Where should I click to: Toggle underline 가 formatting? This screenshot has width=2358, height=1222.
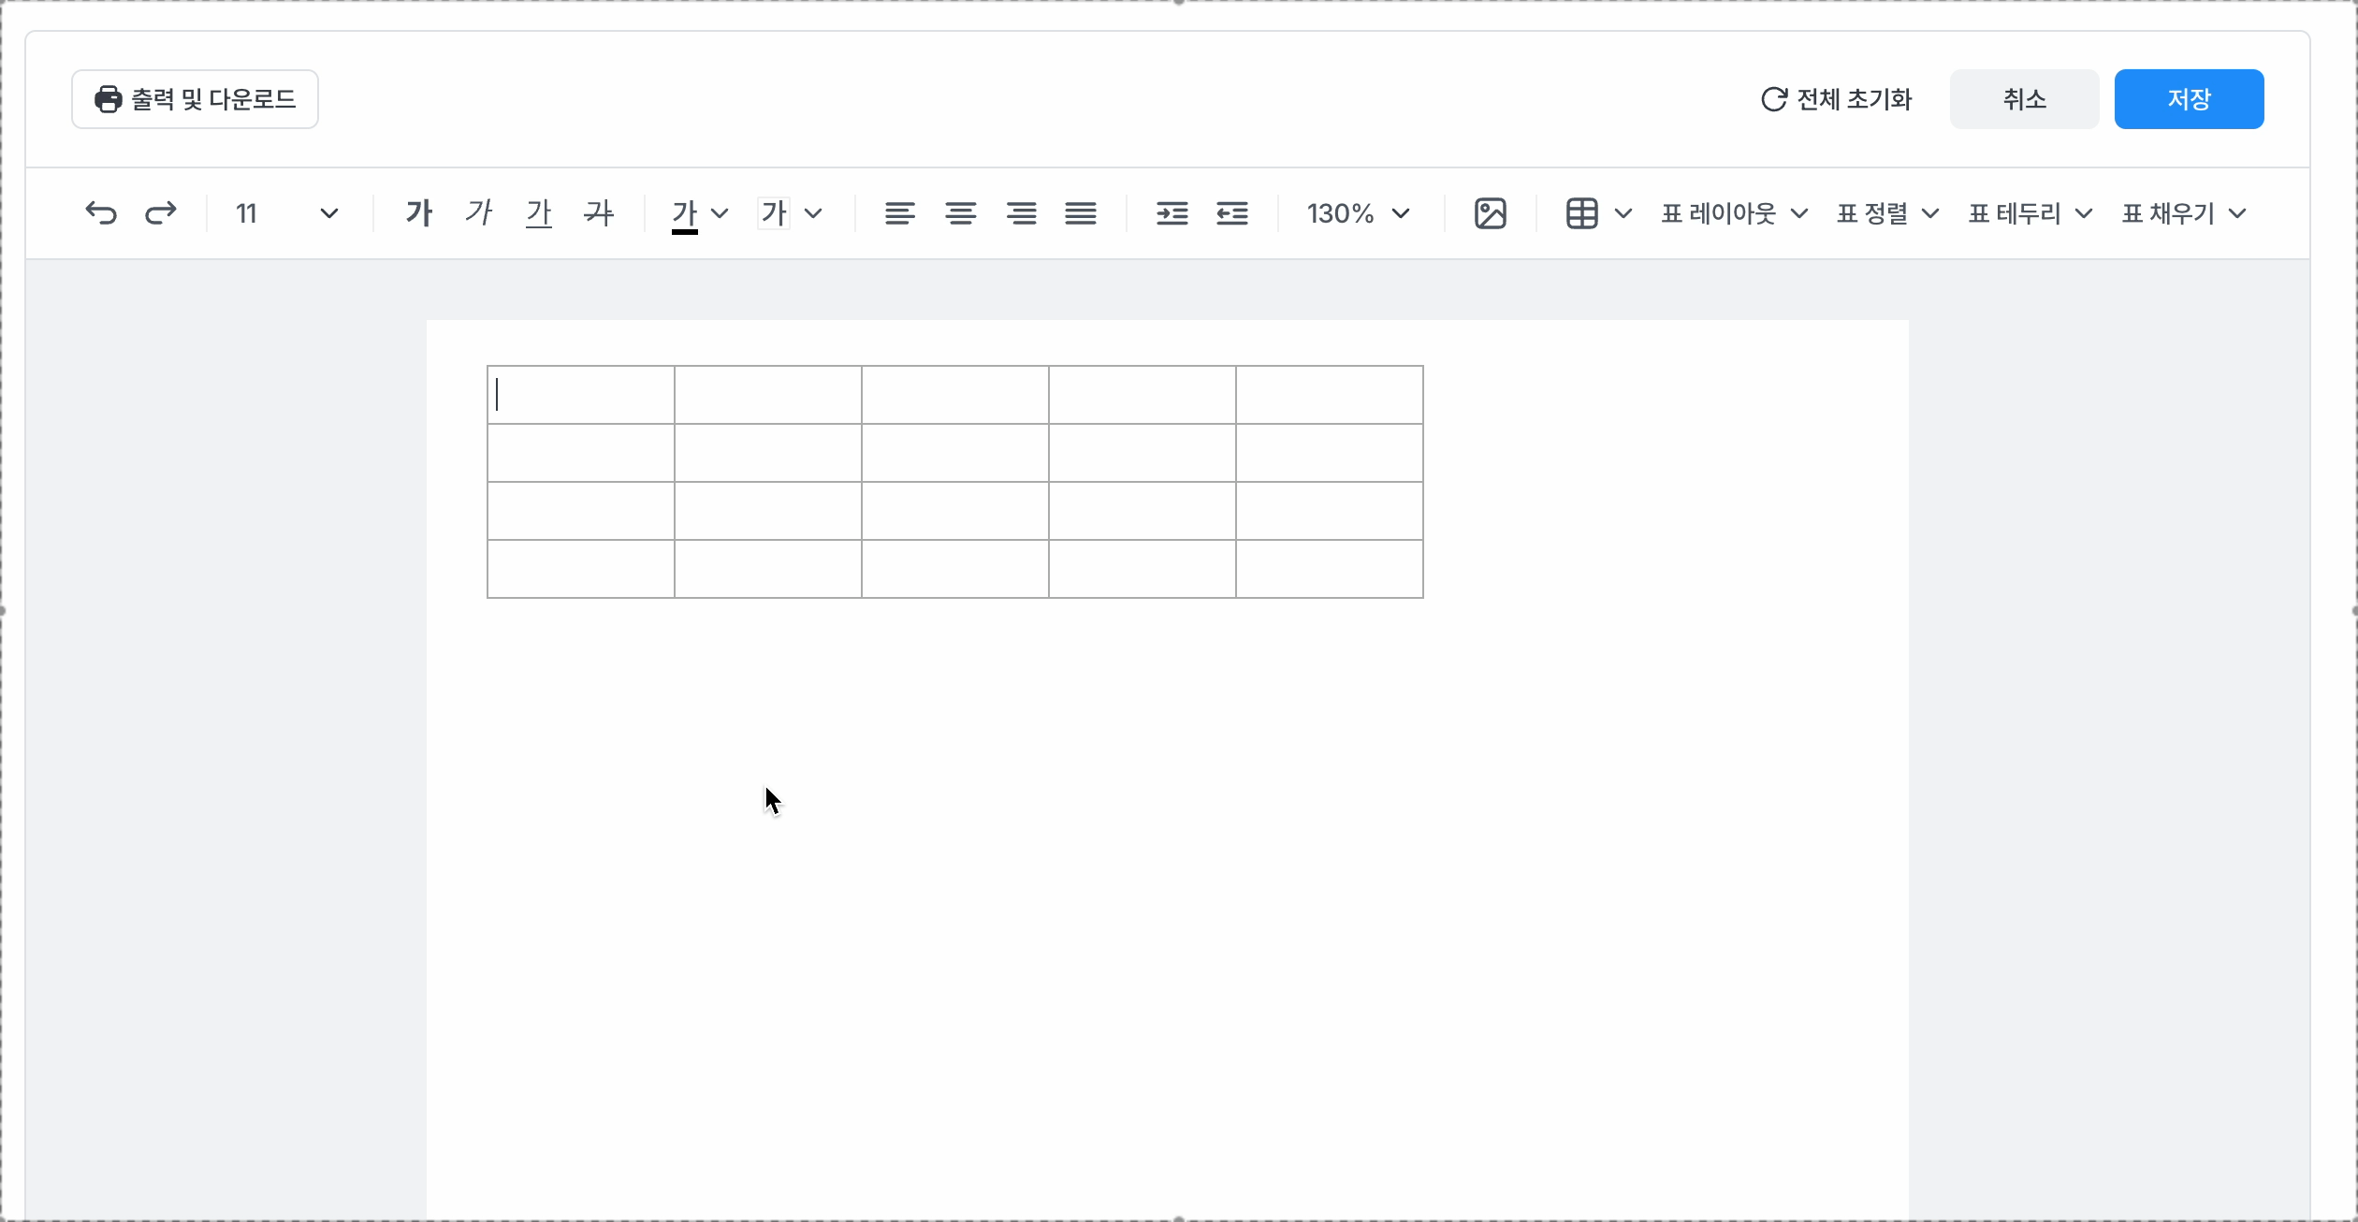[538, 213]
